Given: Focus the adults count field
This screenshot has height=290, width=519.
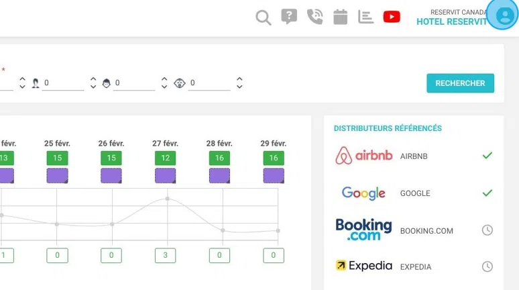Looking at the screenshot, I should tap(63, 83).
